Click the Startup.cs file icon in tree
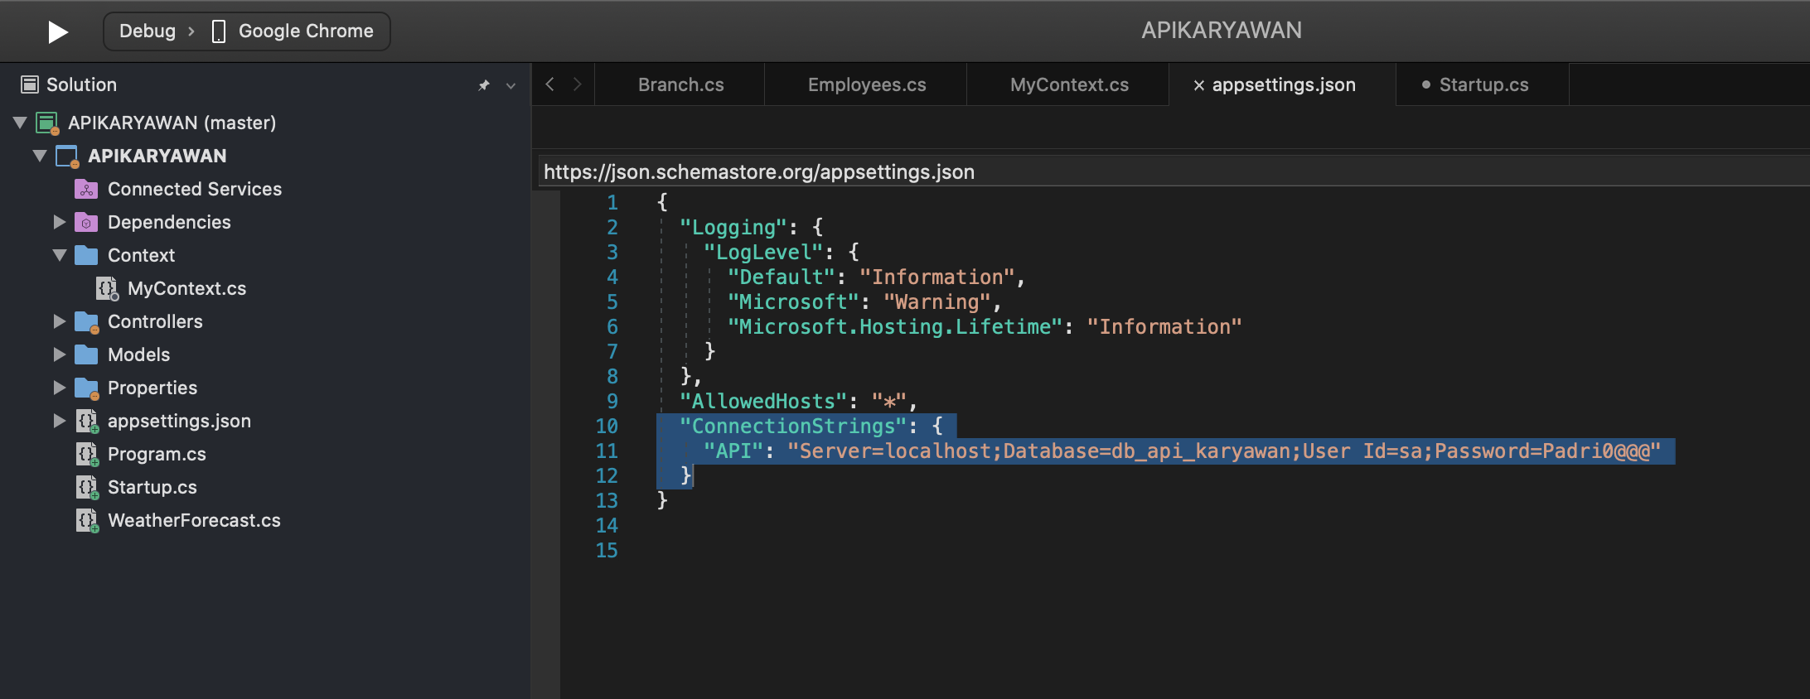 pos(87,488)
